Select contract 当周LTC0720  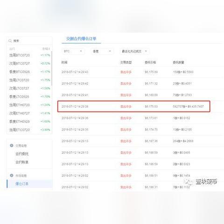(x=19, y=80)
